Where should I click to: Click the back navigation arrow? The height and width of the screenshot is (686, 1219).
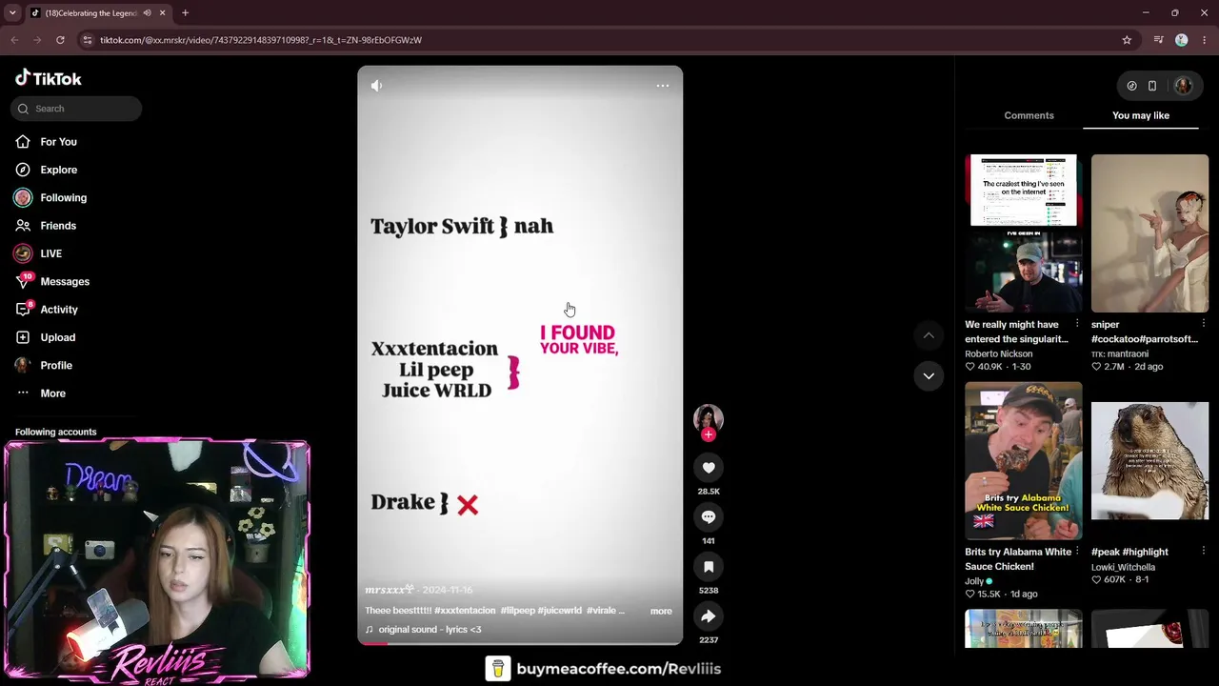click(x=14, y=40)
